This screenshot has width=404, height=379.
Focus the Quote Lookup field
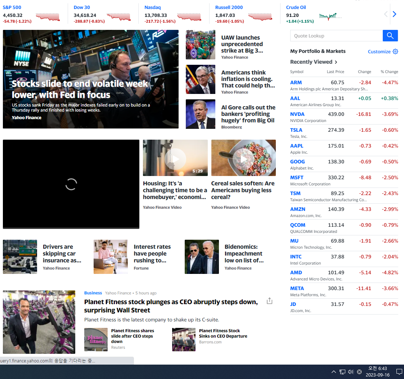pyautogui.click(x=336, y=36)
